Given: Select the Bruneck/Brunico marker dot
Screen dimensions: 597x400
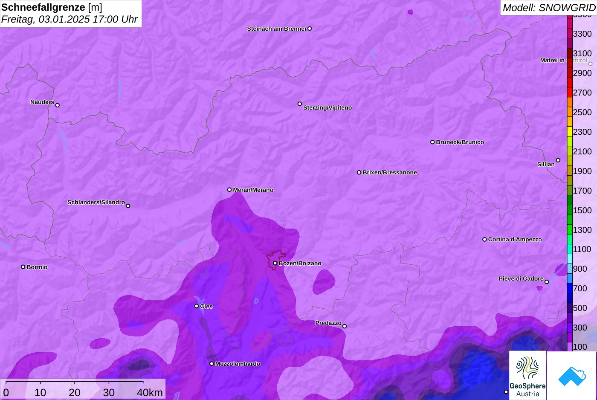Looking at the screenshot, I should tap(432, 142).
